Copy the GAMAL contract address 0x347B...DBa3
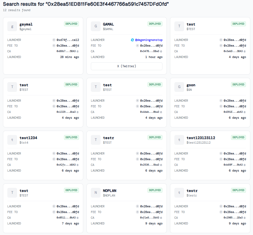The image size is (253, 235). coord(161,51)
